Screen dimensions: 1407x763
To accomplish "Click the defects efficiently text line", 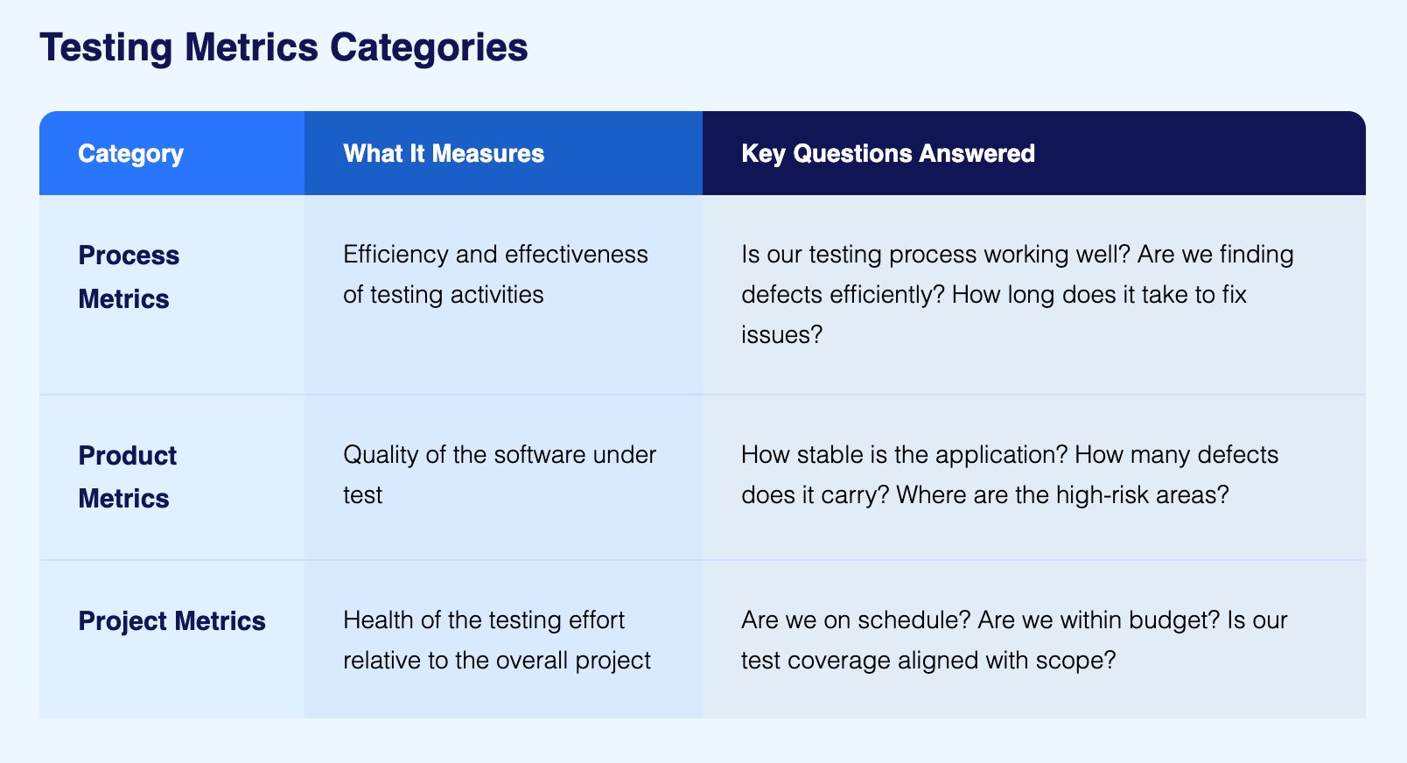I will (x=843, y=294).
